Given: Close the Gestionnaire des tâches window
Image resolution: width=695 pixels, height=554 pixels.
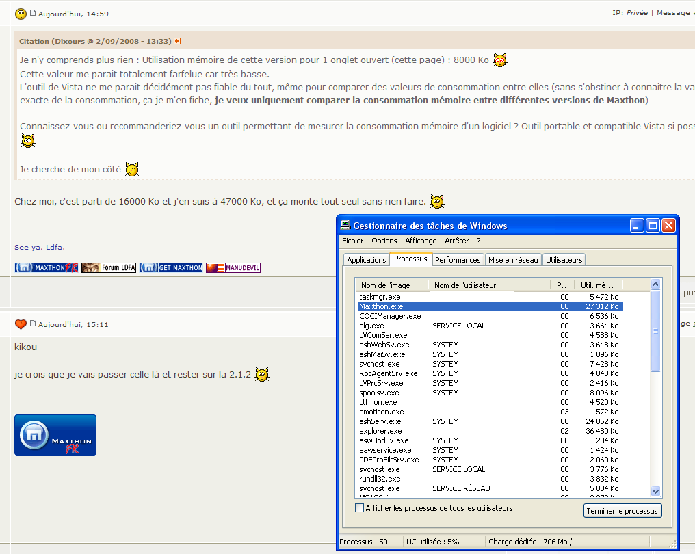Looking at the screenshot, I should click(x=668, y=226).
